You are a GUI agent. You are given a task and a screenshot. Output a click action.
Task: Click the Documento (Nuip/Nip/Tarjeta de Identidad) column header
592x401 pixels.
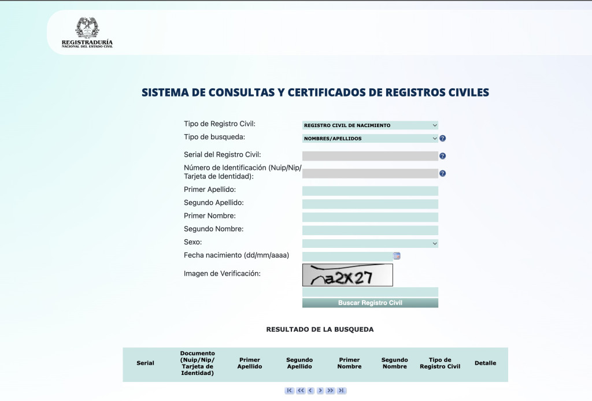click(x=198, y=363)
